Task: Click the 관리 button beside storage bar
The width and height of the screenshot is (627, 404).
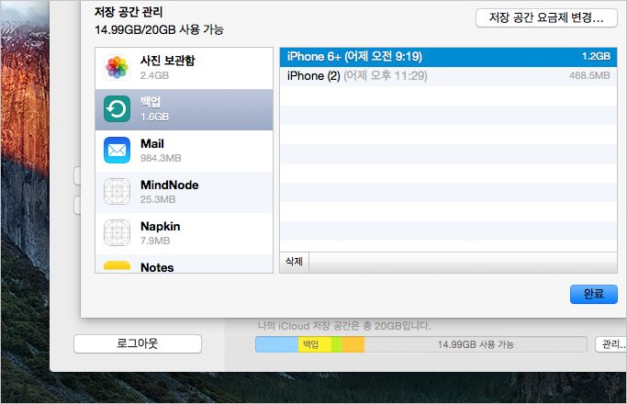Action: point(611,344)
